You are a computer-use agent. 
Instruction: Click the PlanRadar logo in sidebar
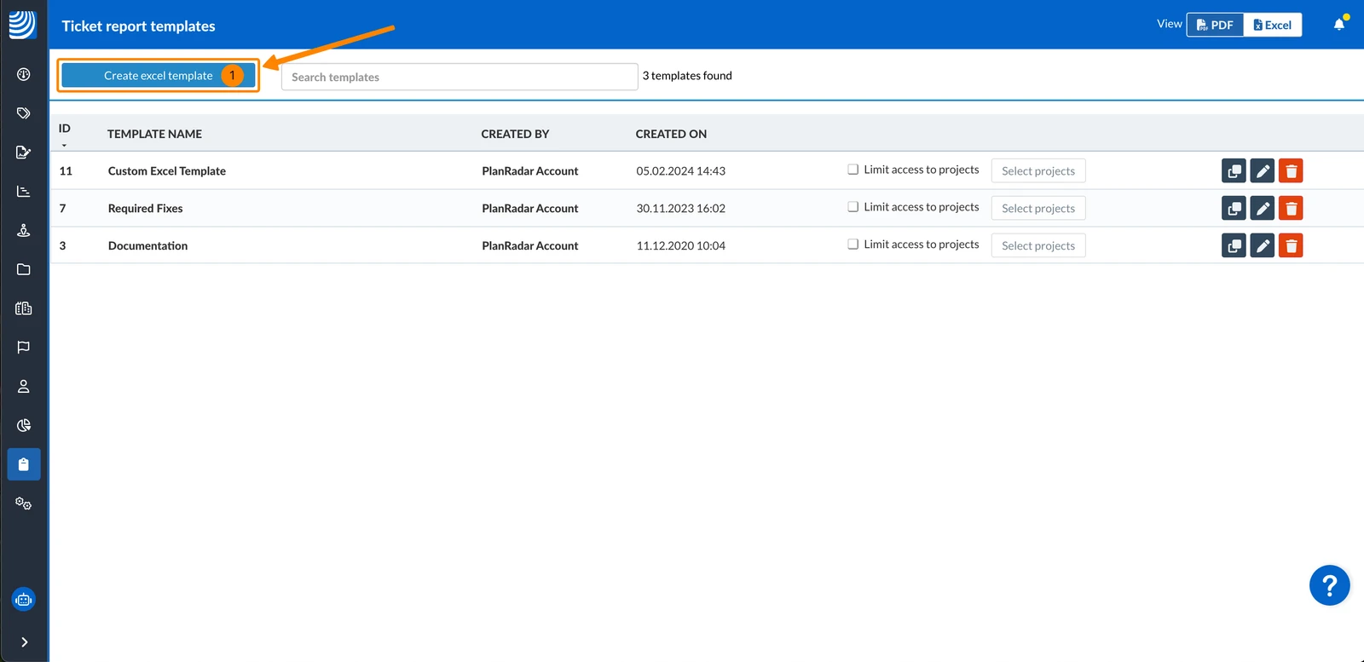point(23,25)
